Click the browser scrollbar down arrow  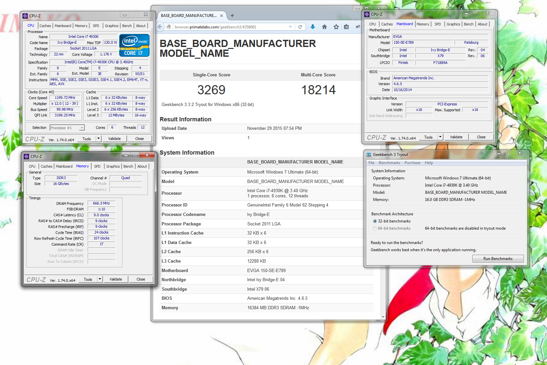point(383,317)
